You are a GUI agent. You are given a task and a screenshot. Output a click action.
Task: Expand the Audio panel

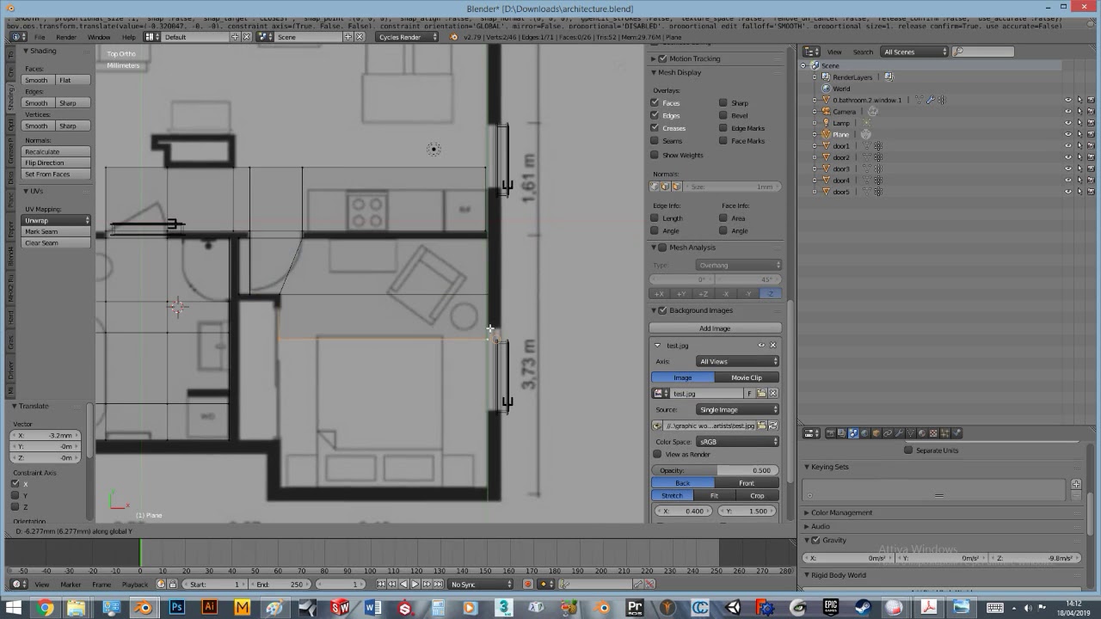coord(807,527)
